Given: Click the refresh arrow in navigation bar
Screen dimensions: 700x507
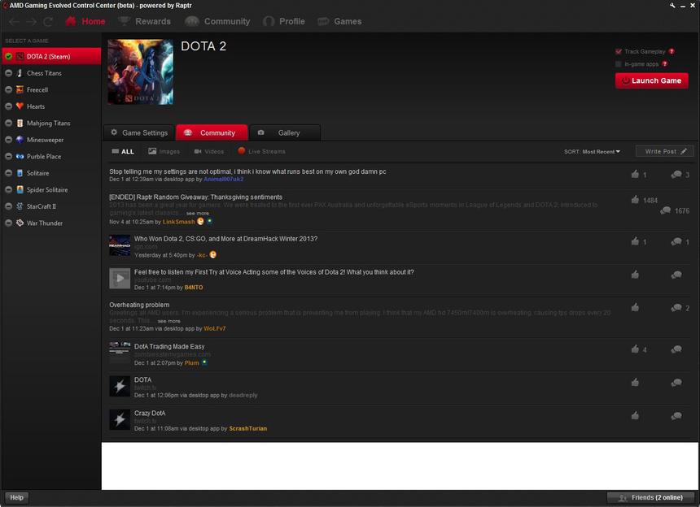Looking at the screenshot, I should pos(49,21).
